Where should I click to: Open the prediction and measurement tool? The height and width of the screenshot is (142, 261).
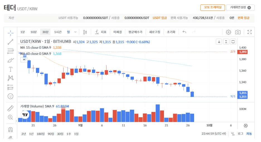(x=11, y=87)
